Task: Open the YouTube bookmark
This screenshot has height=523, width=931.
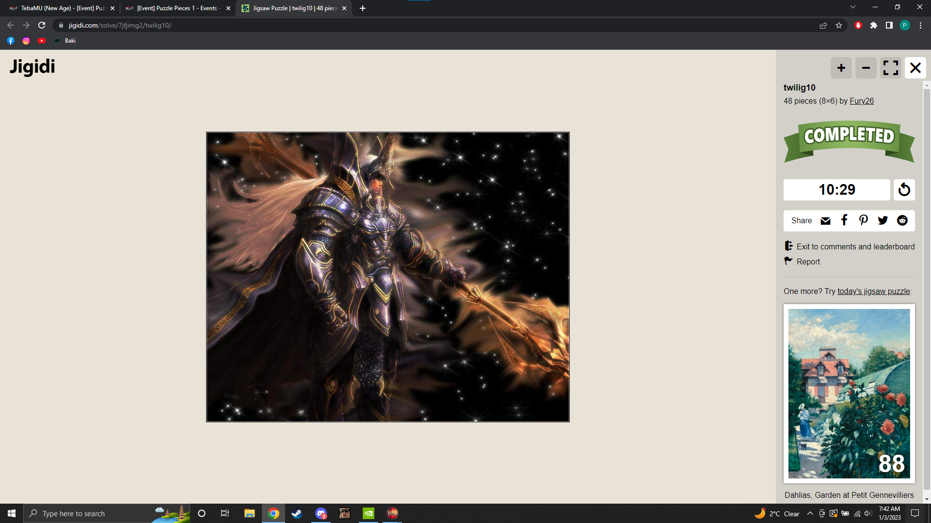Action: (x=42, y=41)
